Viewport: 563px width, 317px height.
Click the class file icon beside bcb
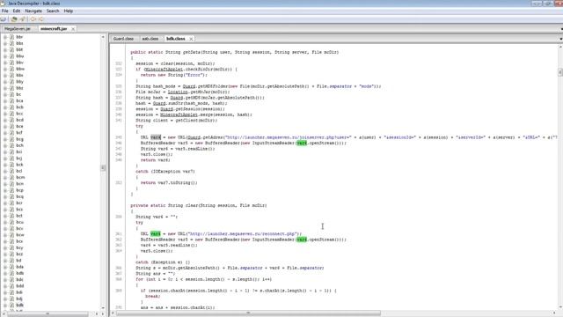[11, 107]
